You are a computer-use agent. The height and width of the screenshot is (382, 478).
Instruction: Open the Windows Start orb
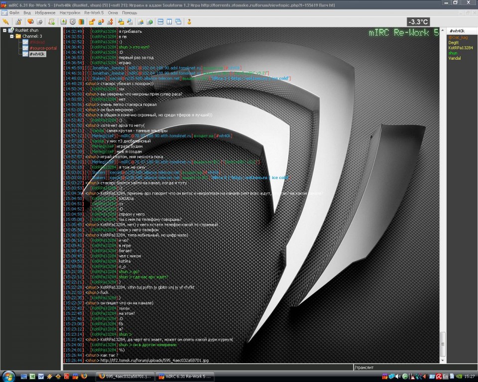pos(8,377)
